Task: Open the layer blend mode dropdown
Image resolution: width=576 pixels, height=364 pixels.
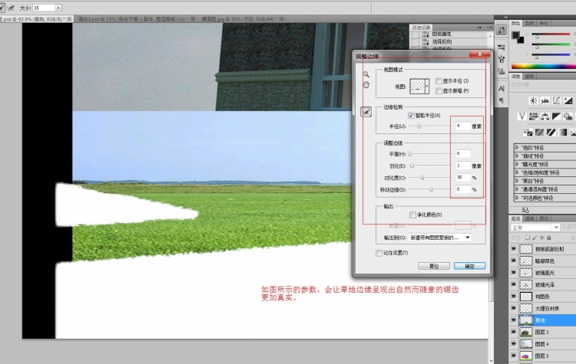Action: pyautogui.click(x=535, y=228)
